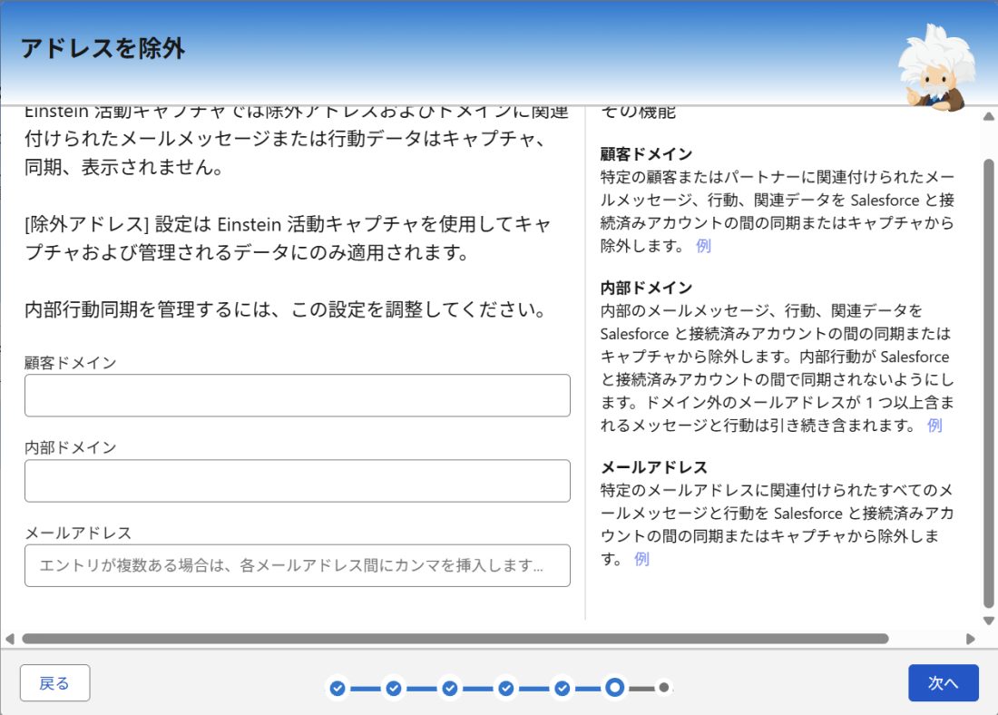Image resolution: width=998 pixels, height=715 pixels.
Task: Open the 例 link under メールアドレス
Action: click(x=641, y=559)
